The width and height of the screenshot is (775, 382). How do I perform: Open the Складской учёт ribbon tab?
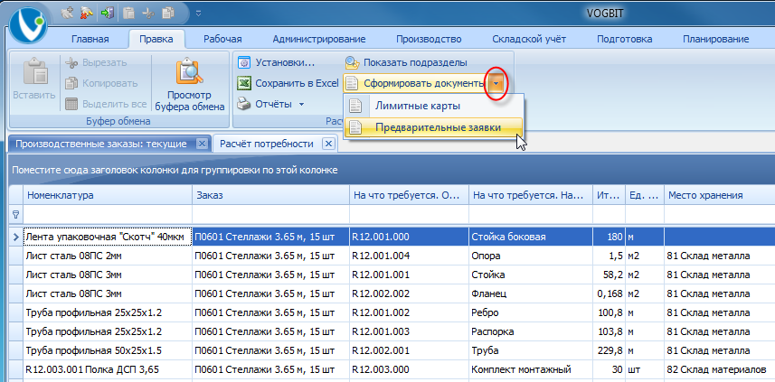529,40
